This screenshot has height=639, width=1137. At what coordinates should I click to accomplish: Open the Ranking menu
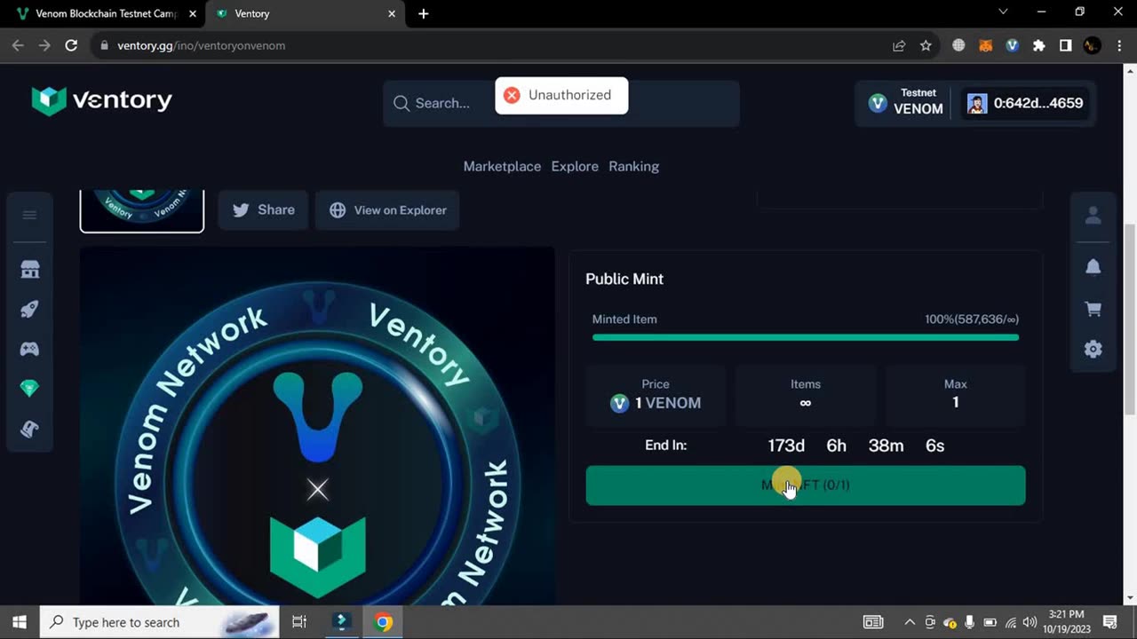[x=633, y=166]
